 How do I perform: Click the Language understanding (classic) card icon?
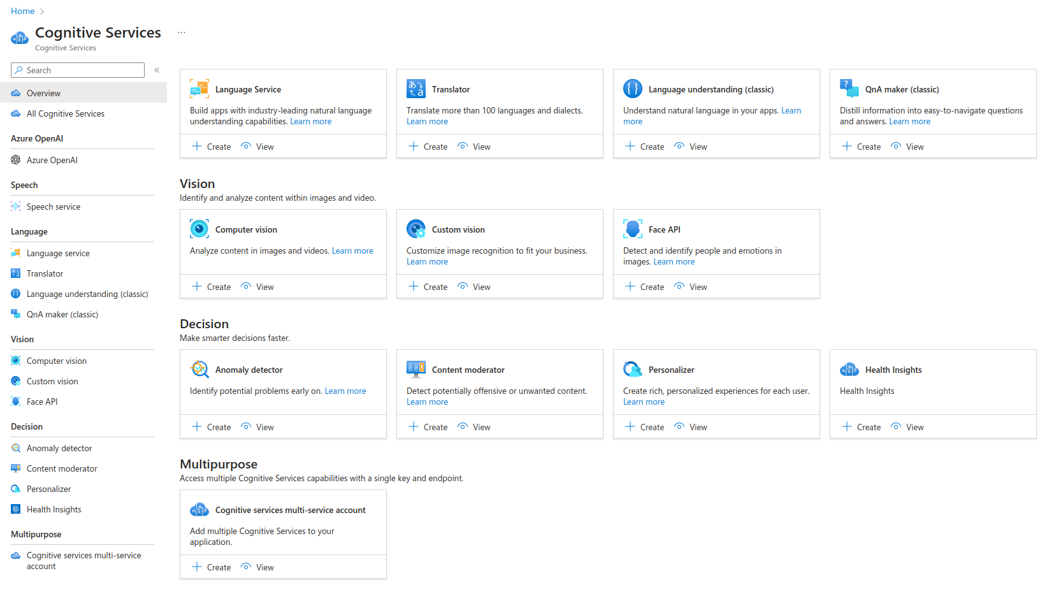(x=633, y=89)
